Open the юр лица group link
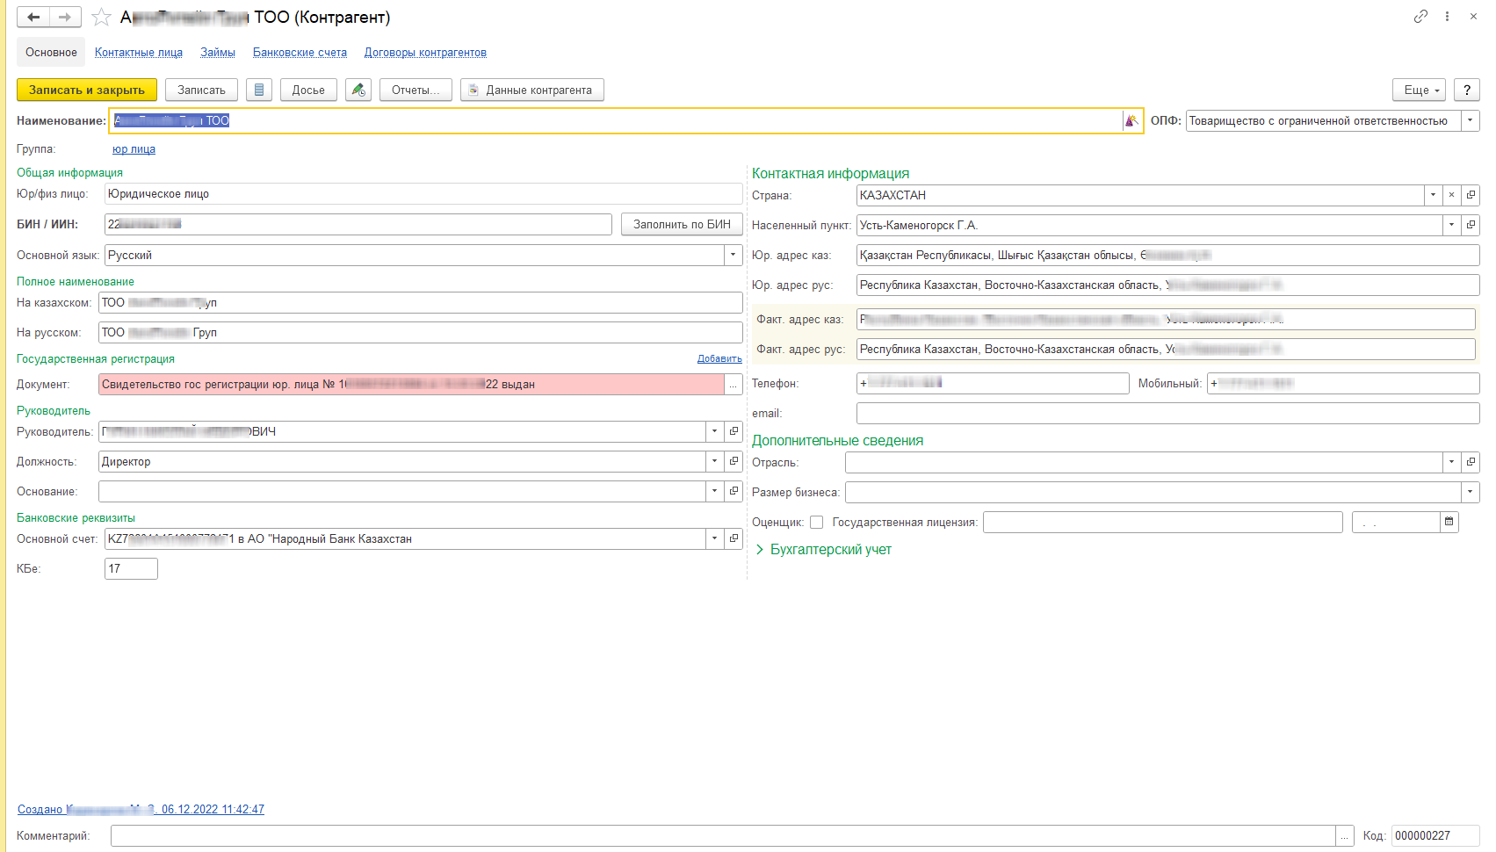This screenshot has height=852, width=1496. [134, 149]
